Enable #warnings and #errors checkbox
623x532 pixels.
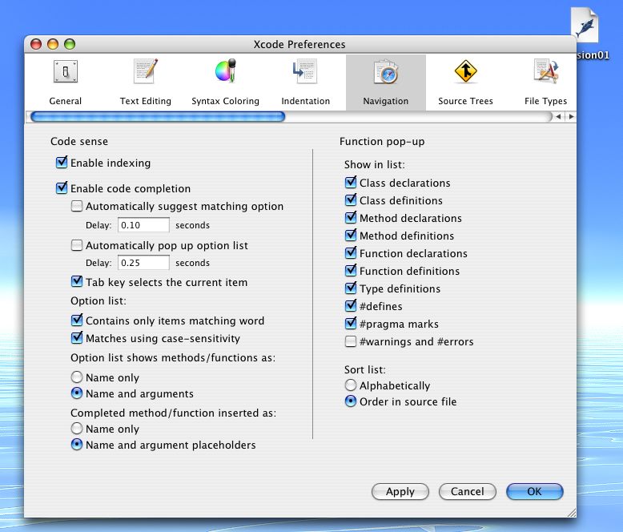(351, 341)
